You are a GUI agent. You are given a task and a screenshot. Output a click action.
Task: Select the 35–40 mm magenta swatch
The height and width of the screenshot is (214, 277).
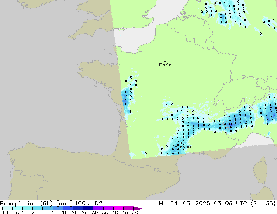[108, 208]
